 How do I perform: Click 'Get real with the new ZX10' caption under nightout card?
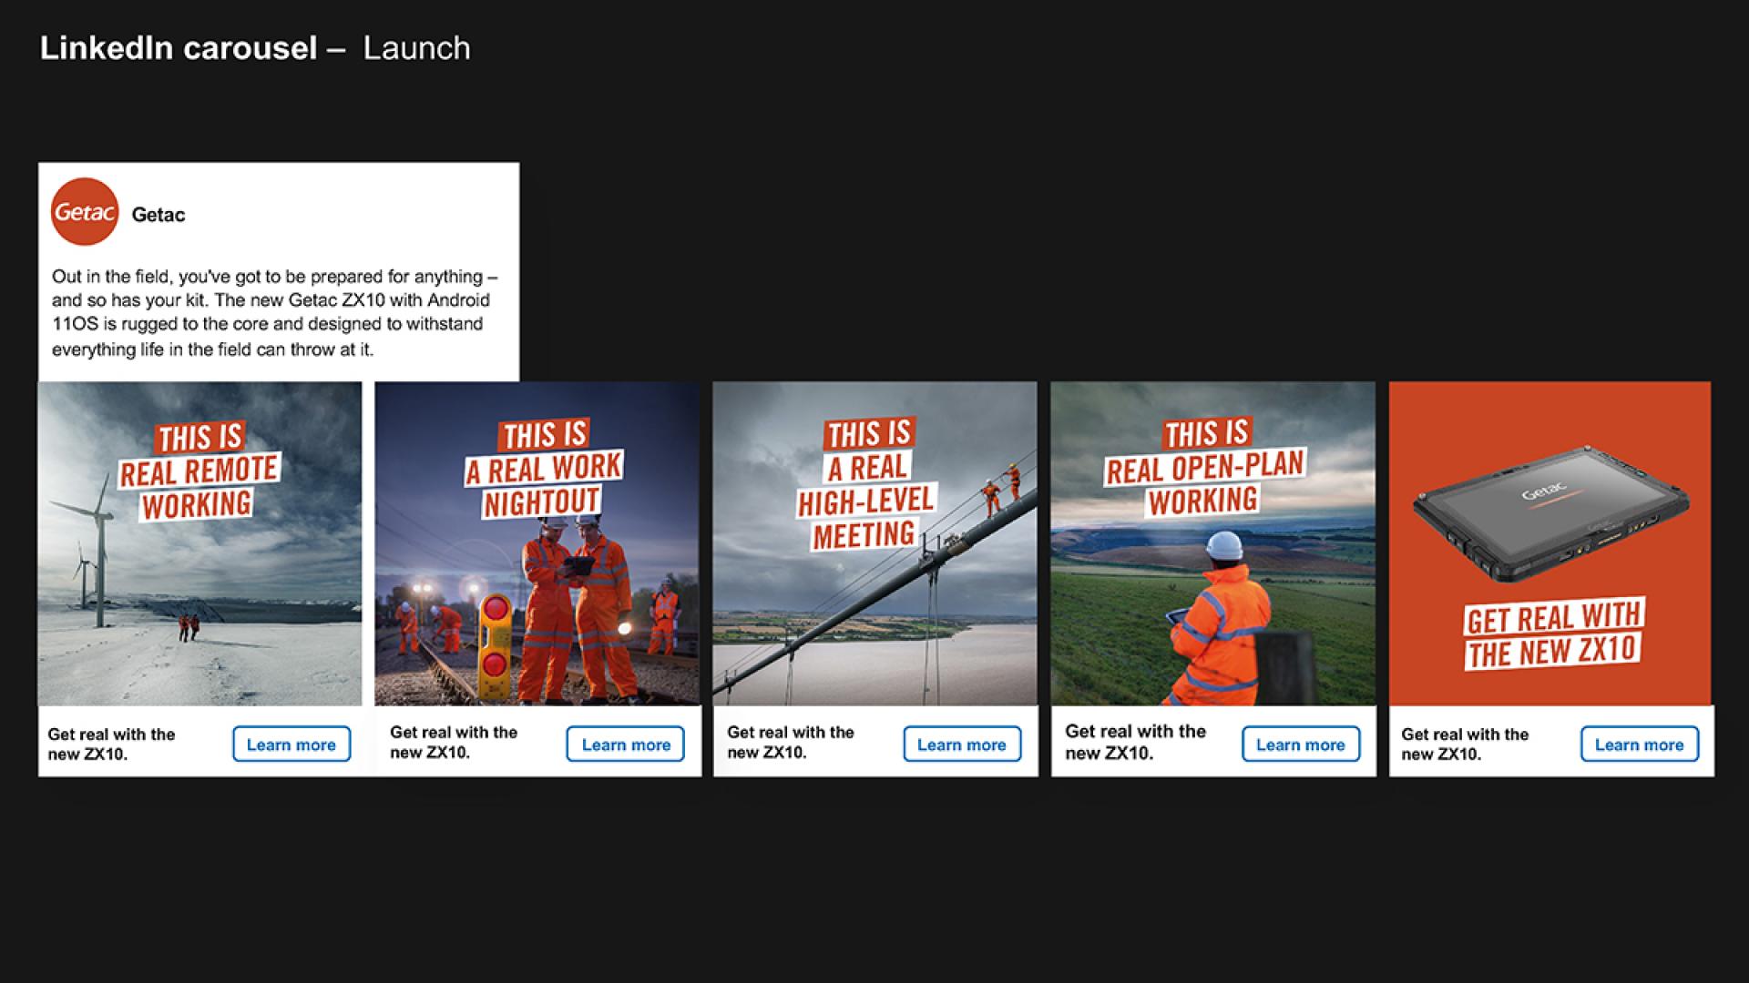pos(454,742)
